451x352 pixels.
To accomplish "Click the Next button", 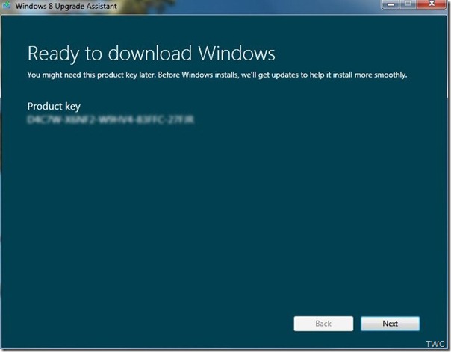I will pos(390,324).
